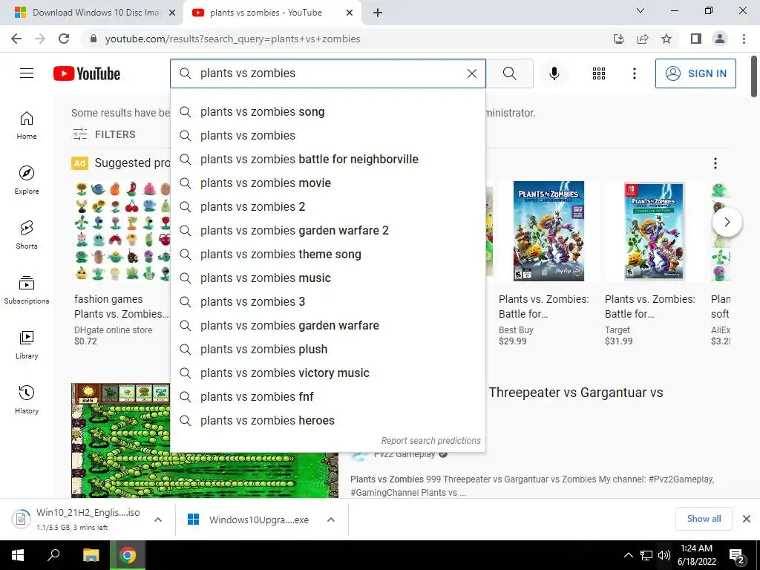Open a new browser tab
This screenshot has width=760, height=570.
click(x=378, y=13)
